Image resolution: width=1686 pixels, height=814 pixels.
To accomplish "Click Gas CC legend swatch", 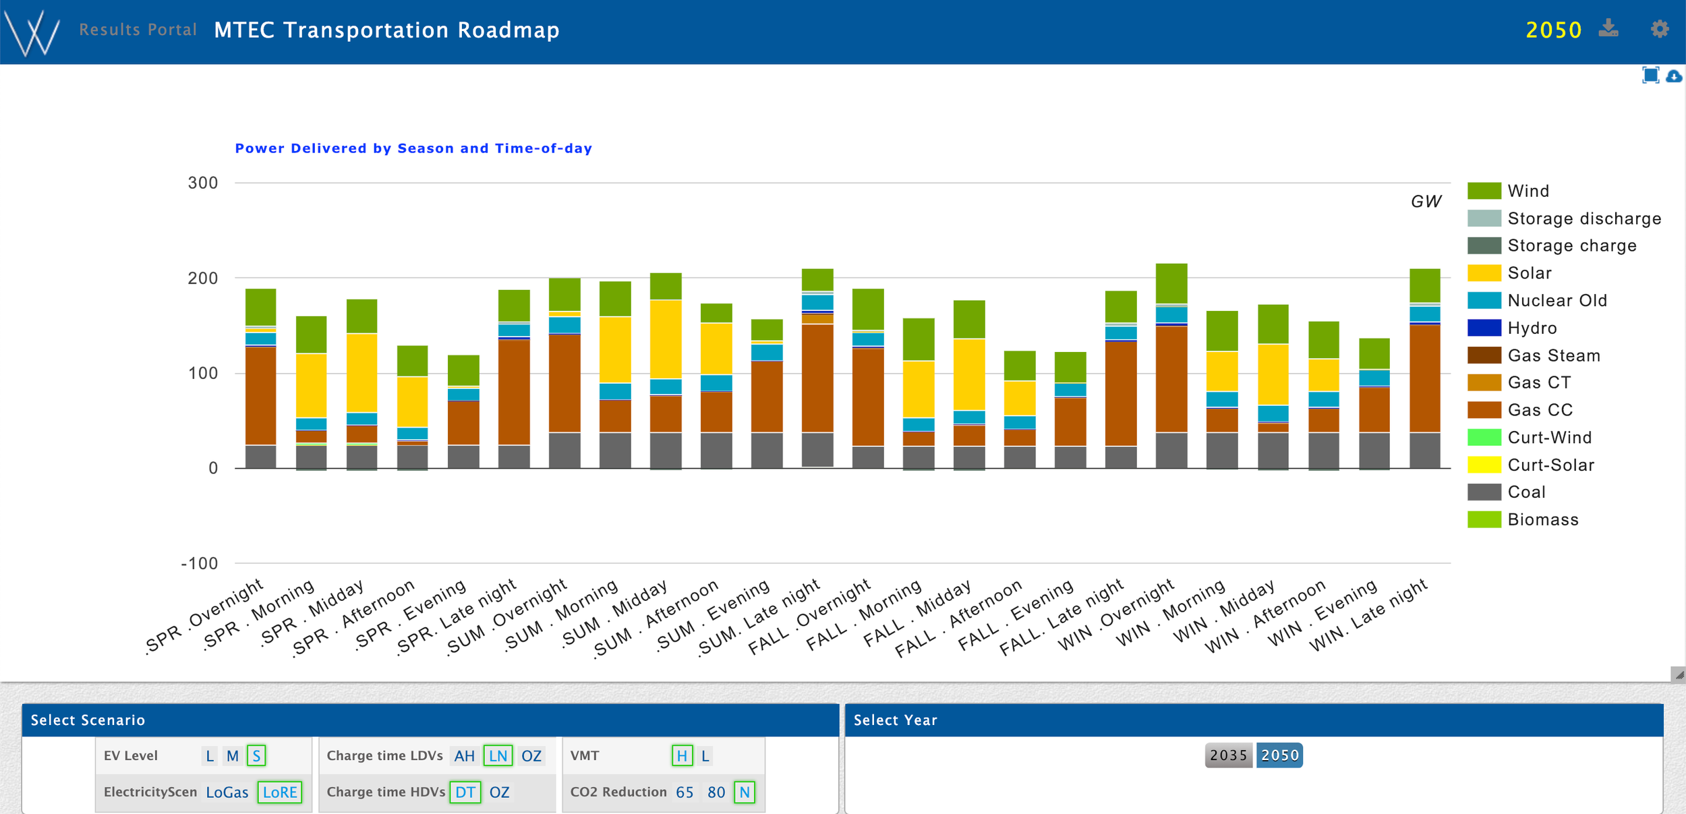I will pyautogui.click(x=1484, y=410).
